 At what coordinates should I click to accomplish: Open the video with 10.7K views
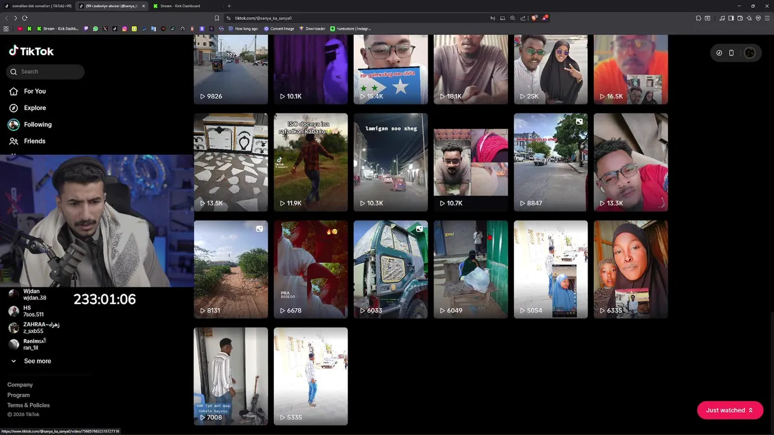pyautogui.click(x=470, y=162)
